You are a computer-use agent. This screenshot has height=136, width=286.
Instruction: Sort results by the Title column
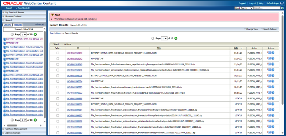pos(159,48)
